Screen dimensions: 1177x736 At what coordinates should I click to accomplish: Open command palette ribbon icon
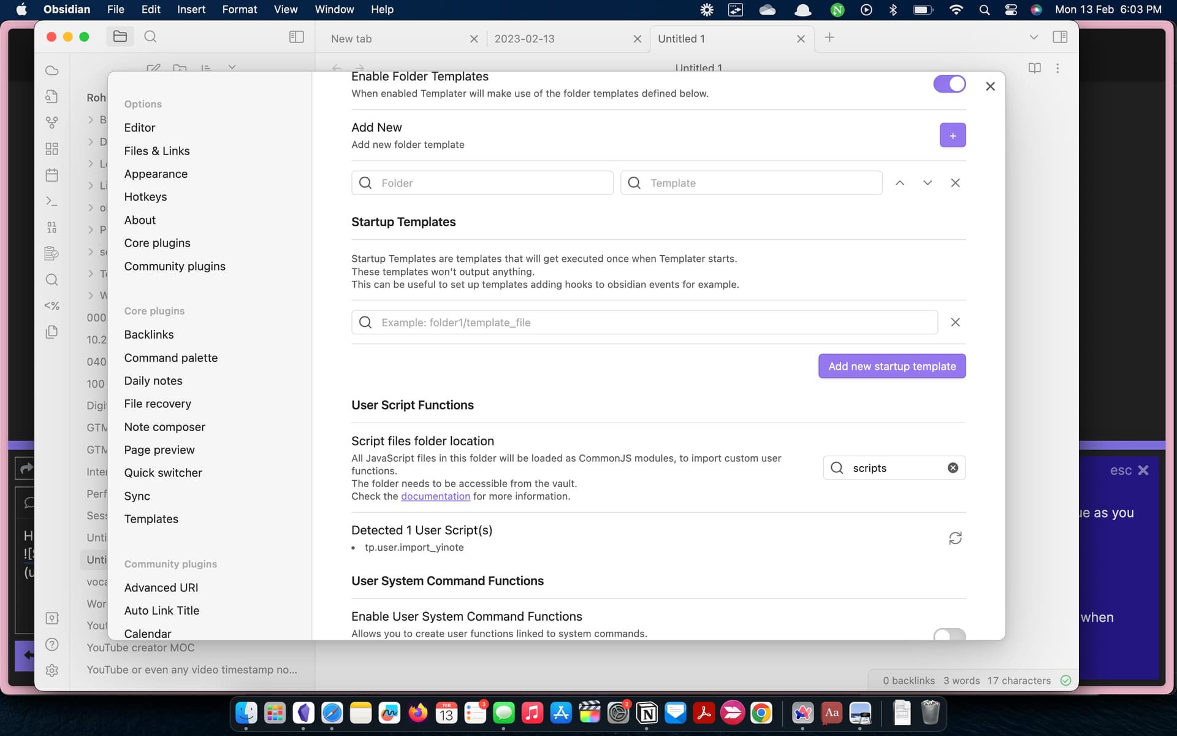52,201
